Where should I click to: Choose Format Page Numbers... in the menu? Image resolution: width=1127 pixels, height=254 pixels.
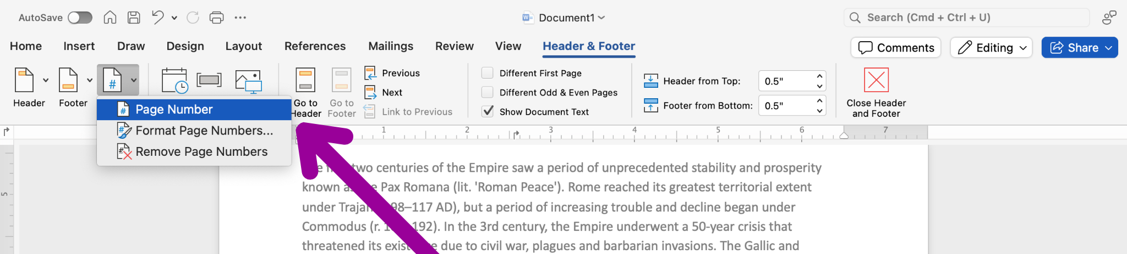[194, 131]
